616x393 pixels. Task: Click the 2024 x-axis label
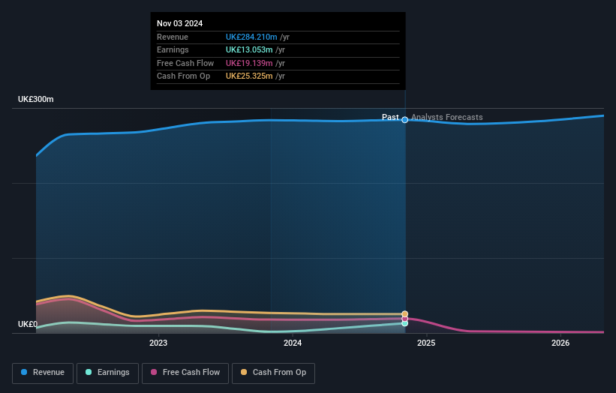point(293,343)
